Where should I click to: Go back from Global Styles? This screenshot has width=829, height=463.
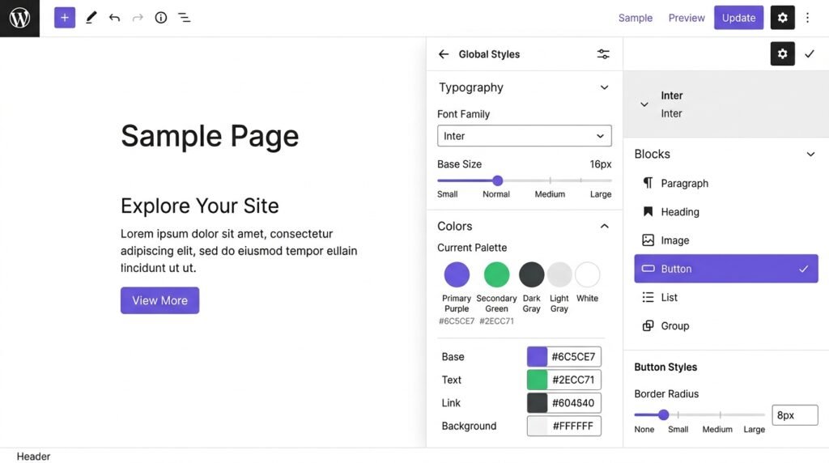(444, 54)
